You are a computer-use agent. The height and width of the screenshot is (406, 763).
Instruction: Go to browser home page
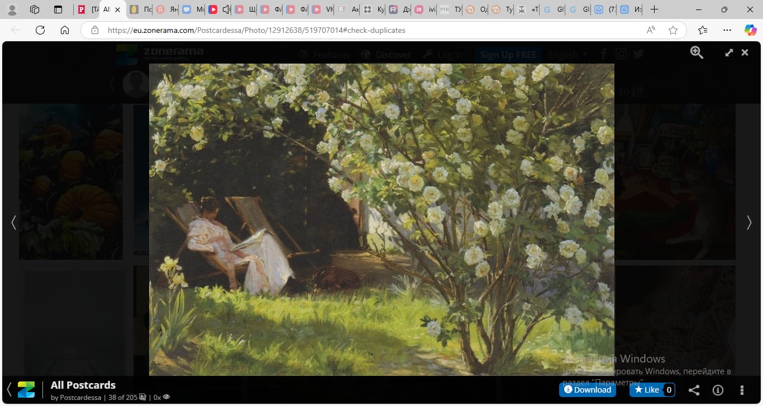(65, 30)
